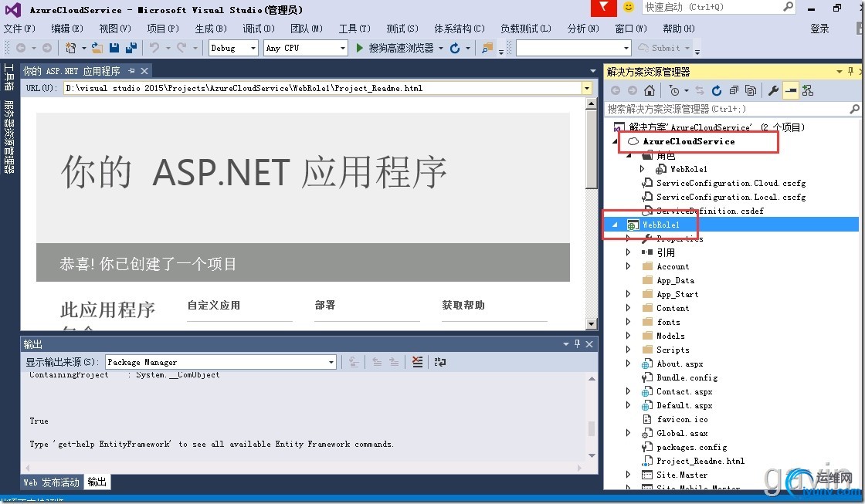The height and width of the screenshot is (504, 865).
Task: Click the View Class Diagram icon
Action: 808,90
